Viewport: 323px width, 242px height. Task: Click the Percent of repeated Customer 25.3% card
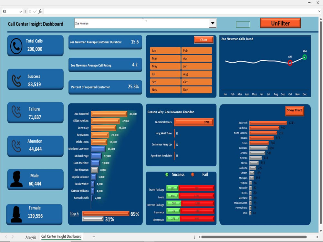pyautogui.click(x=105, y=87)
